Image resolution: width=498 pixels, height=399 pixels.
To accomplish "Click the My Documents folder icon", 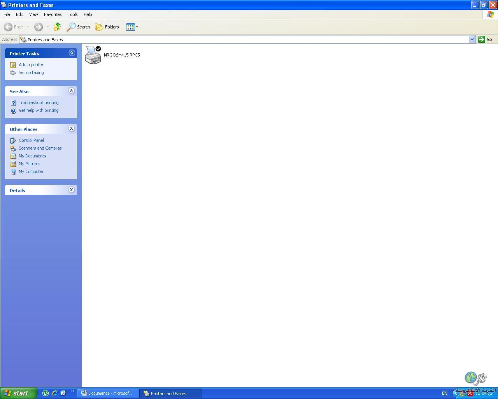I will [x=13, y=156].
